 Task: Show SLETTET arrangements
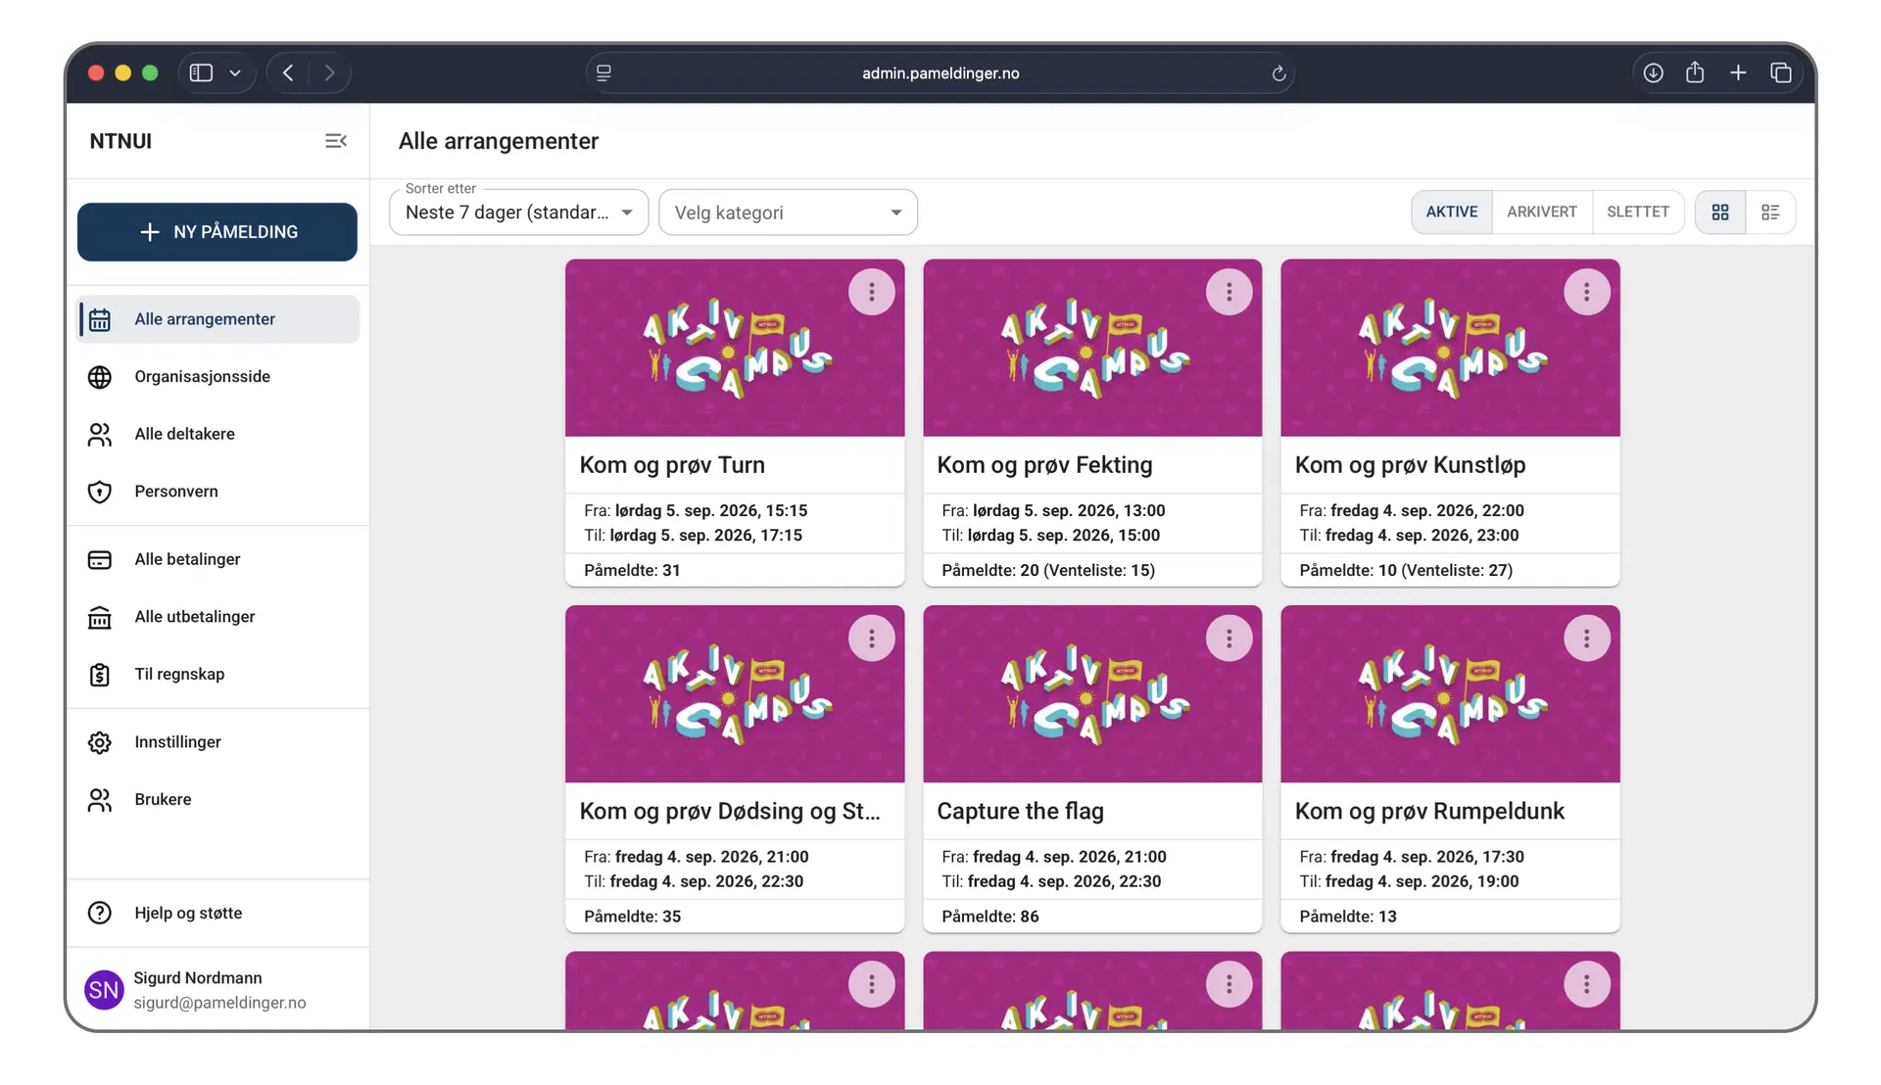coord(1638,212)
